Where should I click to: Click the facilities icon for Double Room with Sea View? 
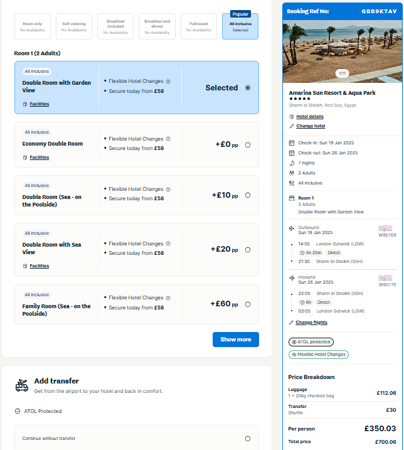tap(25, 266)
